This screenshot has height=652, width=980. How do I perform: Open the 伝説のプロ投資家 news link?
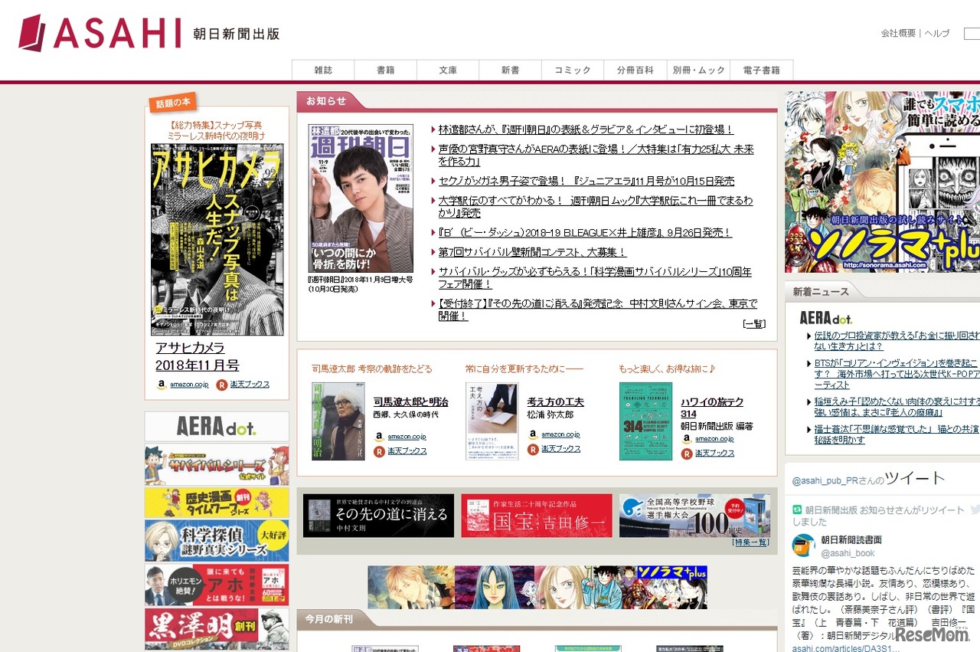click(897, 341)
